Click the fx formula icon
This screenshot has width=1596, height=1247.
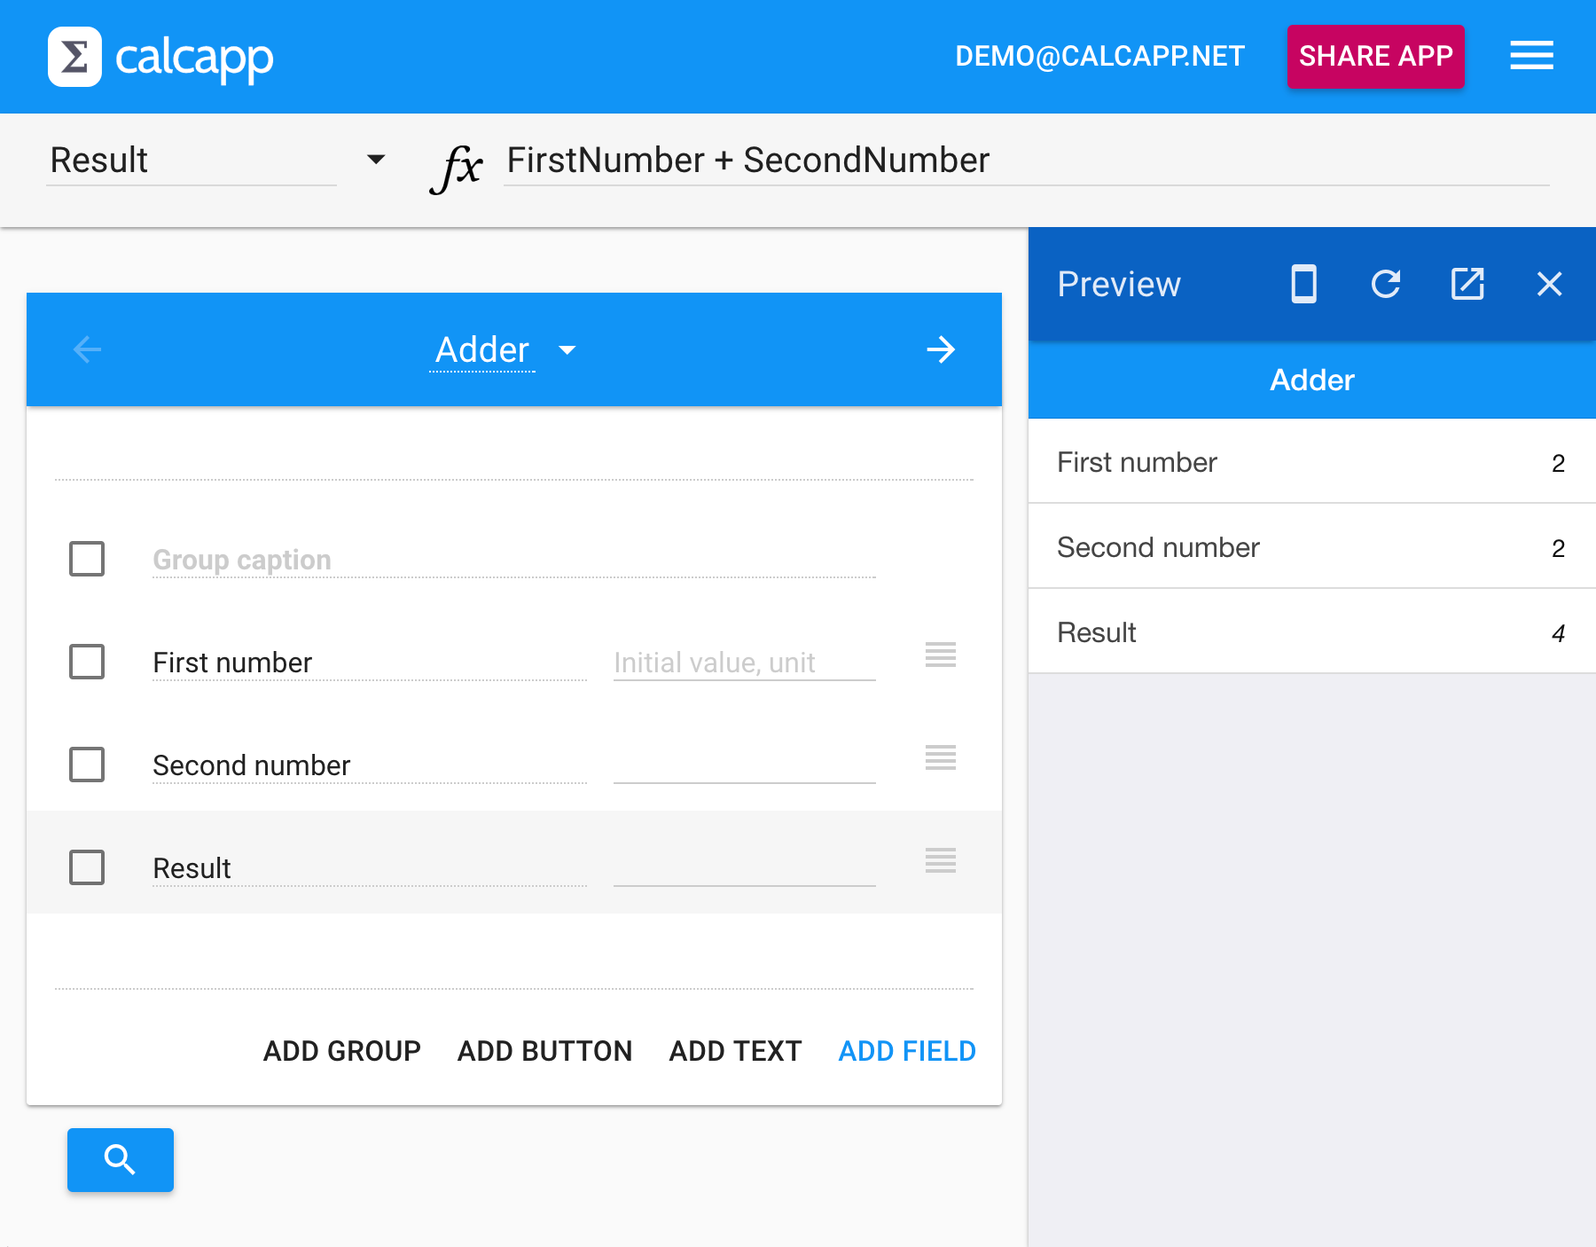click(457, 166)
